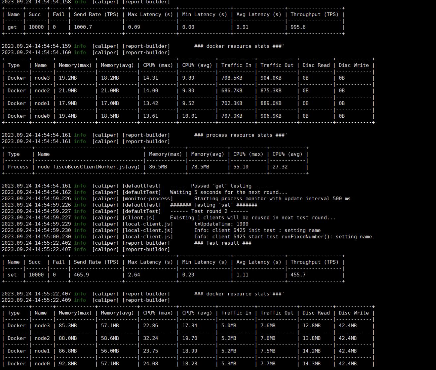Select the Traffic In value 702.3KB
436x370 pixels.
point(232,103)
